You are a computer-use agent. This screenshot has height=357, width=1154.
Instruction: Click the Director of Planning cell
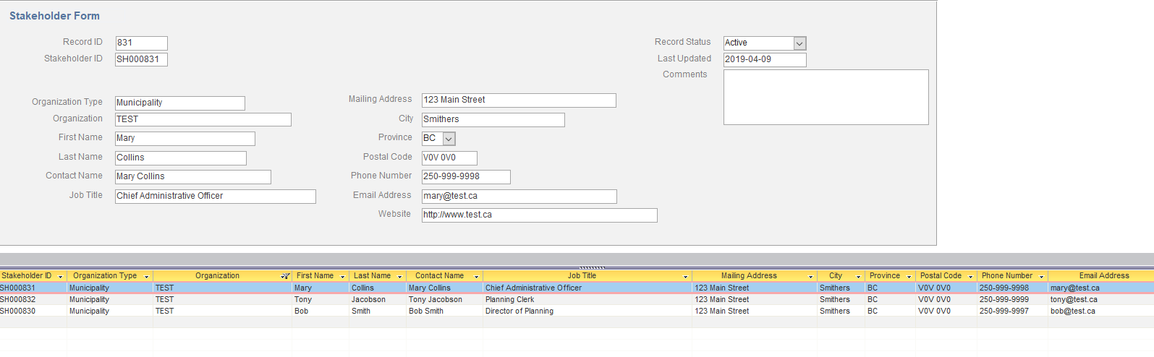[x=587, y=311]
